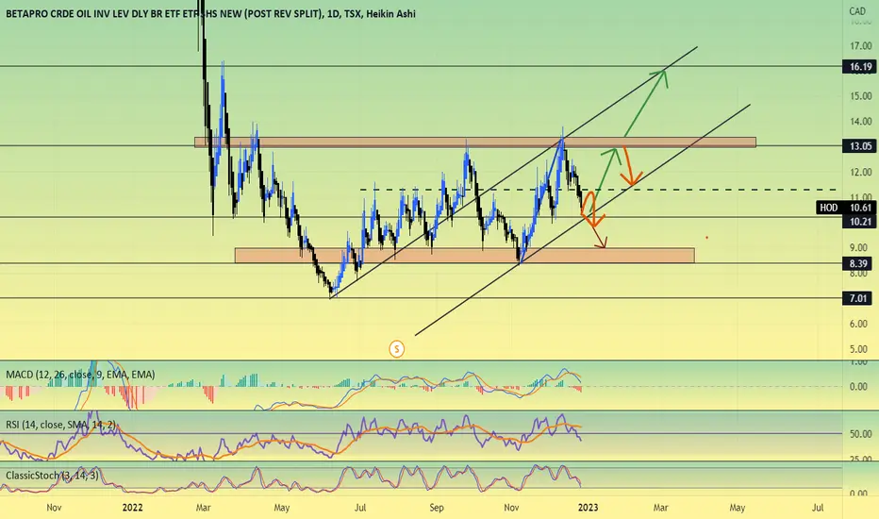Click the 5.00 tick on price scale
This screenshot has height=519, width=879.
tap(859, 349)
